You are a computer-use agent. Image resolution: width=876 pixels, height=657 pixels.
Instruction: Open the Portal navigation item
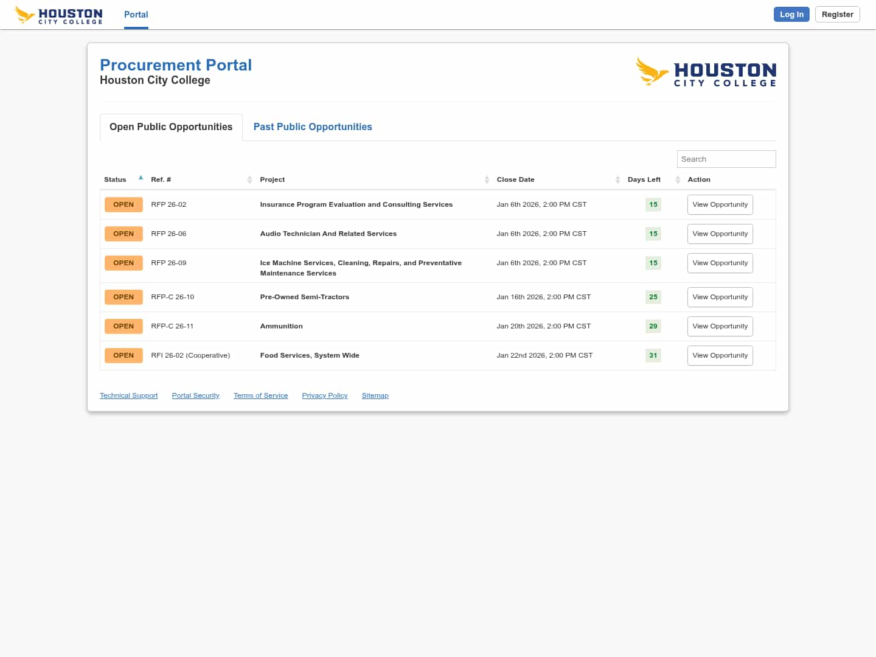[136, 15]
